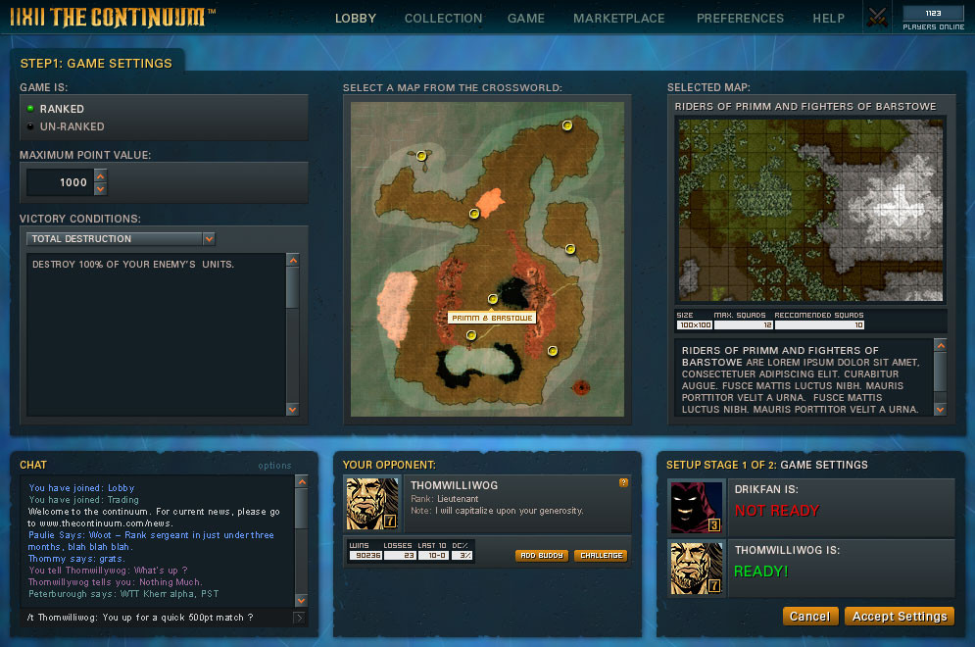Challenge the opponent Thomwilliwog
The height and width of the screenshot is (647, 975).
(602, 556)
